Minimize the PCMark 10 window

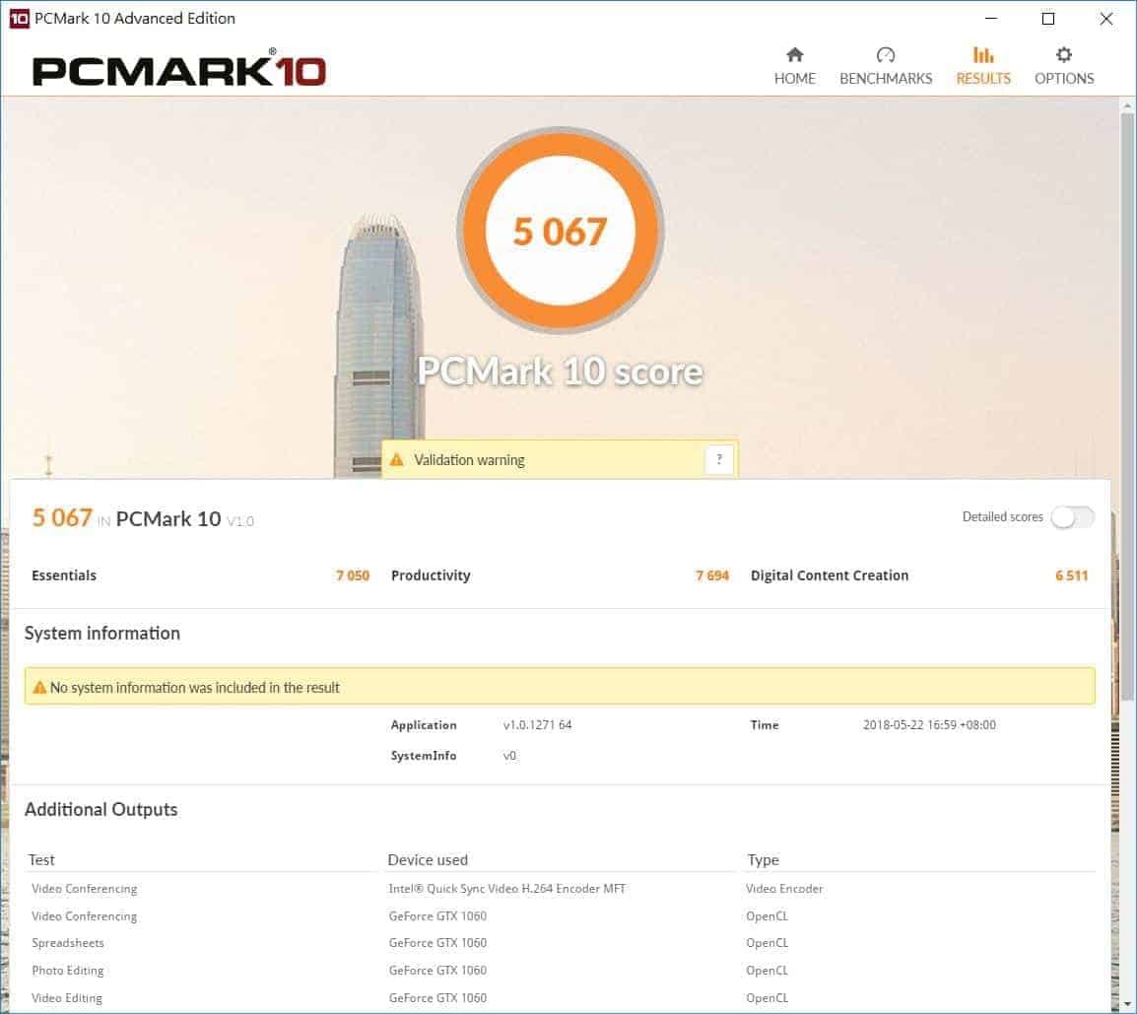(x=991, y=18)
